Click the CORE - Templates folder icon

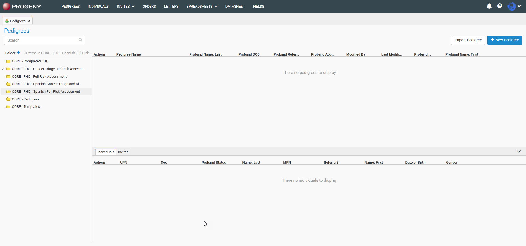pyautogui.click(x=8, y=107)
